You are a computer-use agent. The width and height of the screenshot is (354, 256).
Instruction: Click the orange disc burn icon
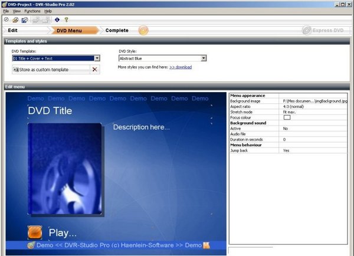(143, 30)
